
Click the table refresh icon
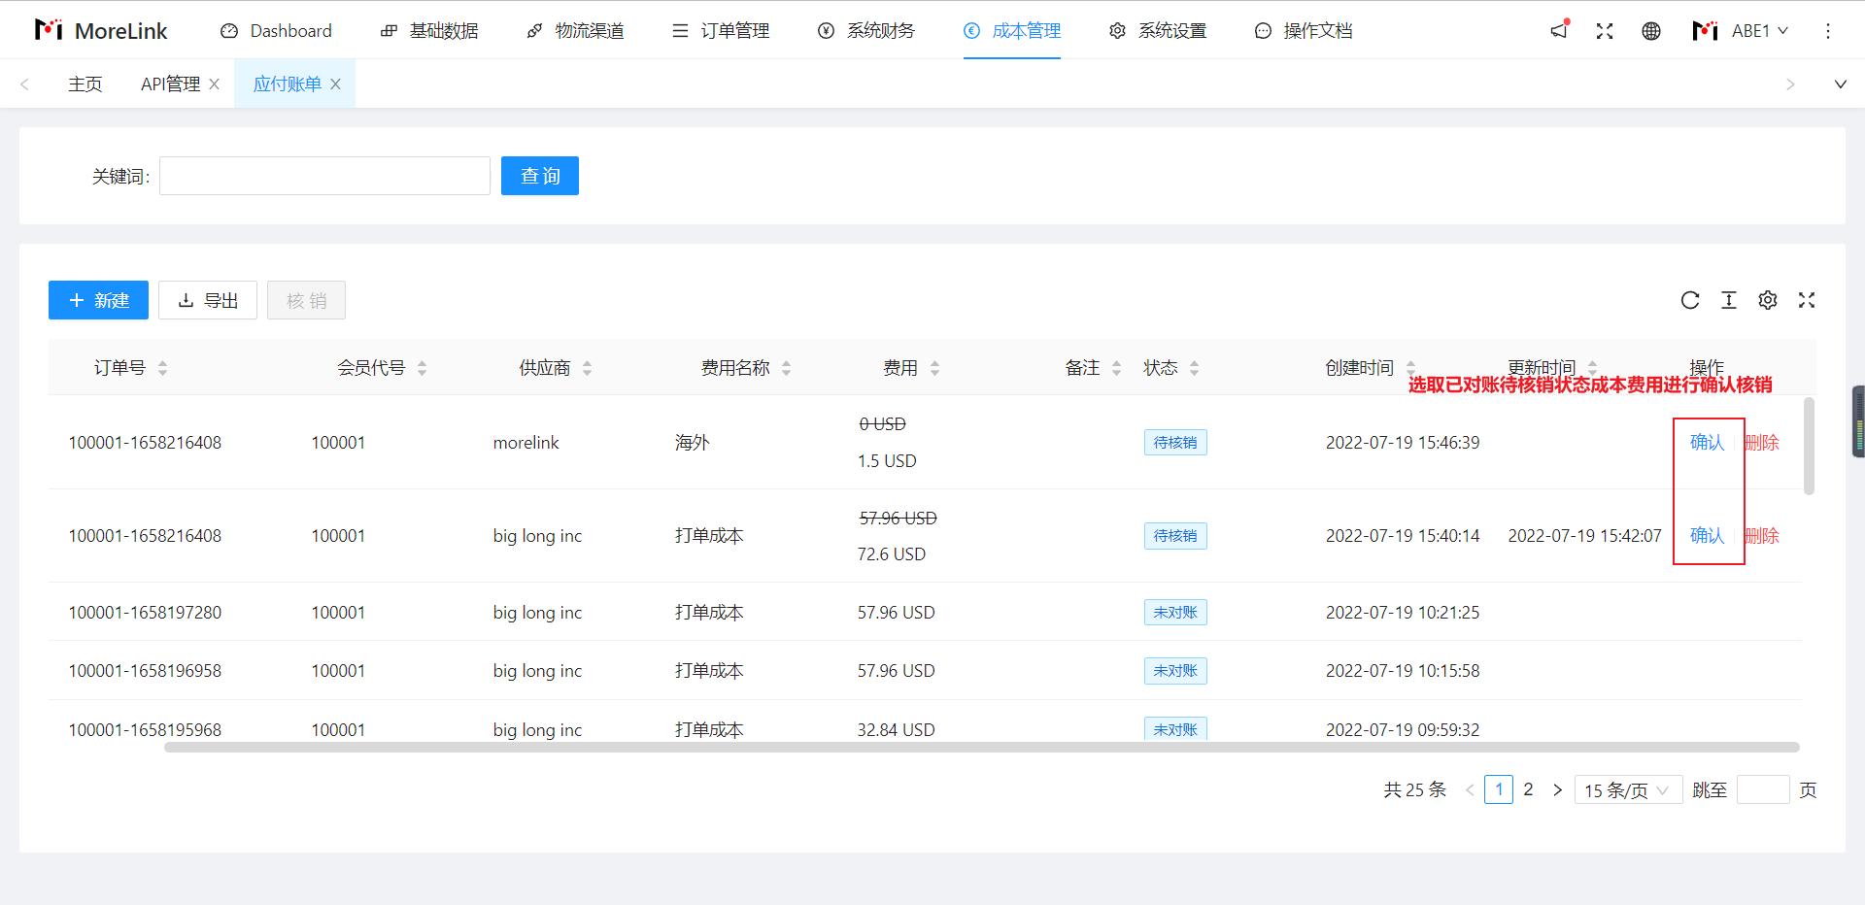coord(1690,300)
